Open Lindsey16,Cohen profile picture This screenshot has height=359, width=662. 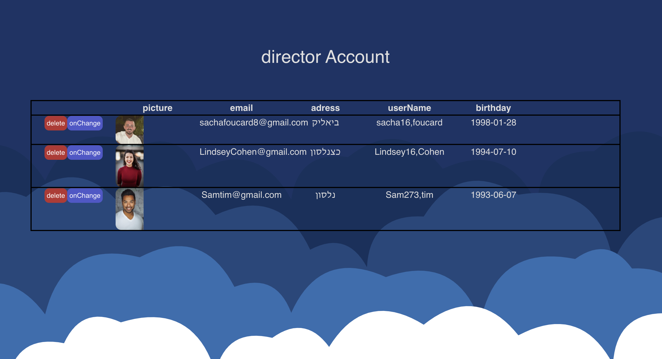coord(130,166)
